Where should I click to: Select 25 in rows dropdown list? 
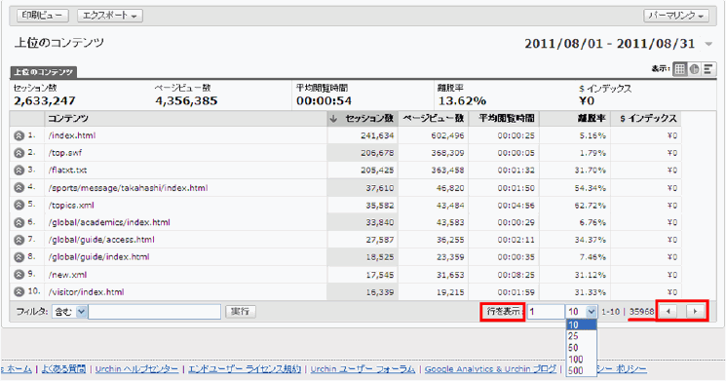pos(582,336)
